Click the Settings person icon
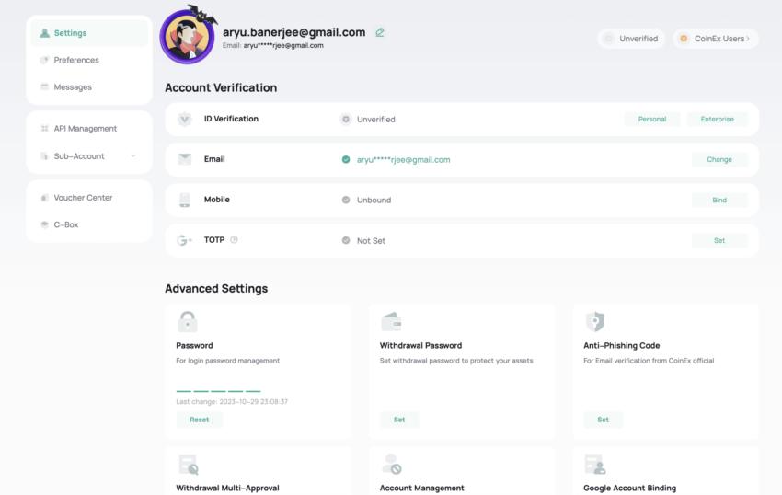The image size is (782, 495). point(44,33)
